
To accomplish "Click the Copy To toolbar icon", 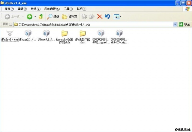I will click(x=92, y=17).
